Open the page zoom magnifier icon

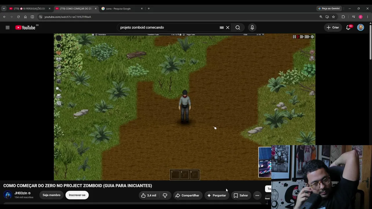click(x=321, y=17)
